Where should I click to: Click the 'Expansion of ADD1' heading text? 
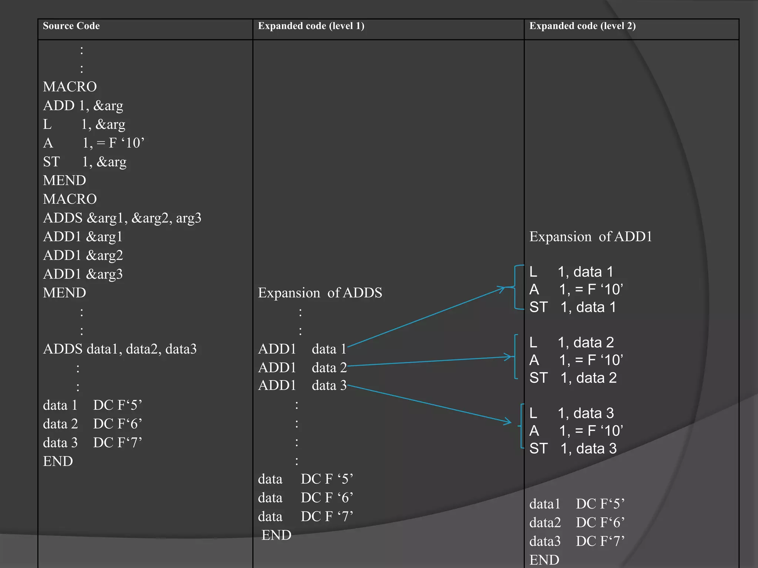[x=590, y=237]
